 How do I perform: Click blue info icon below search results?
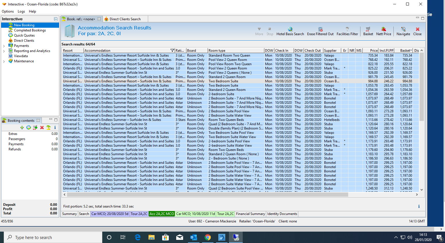[x=419, y=206]
